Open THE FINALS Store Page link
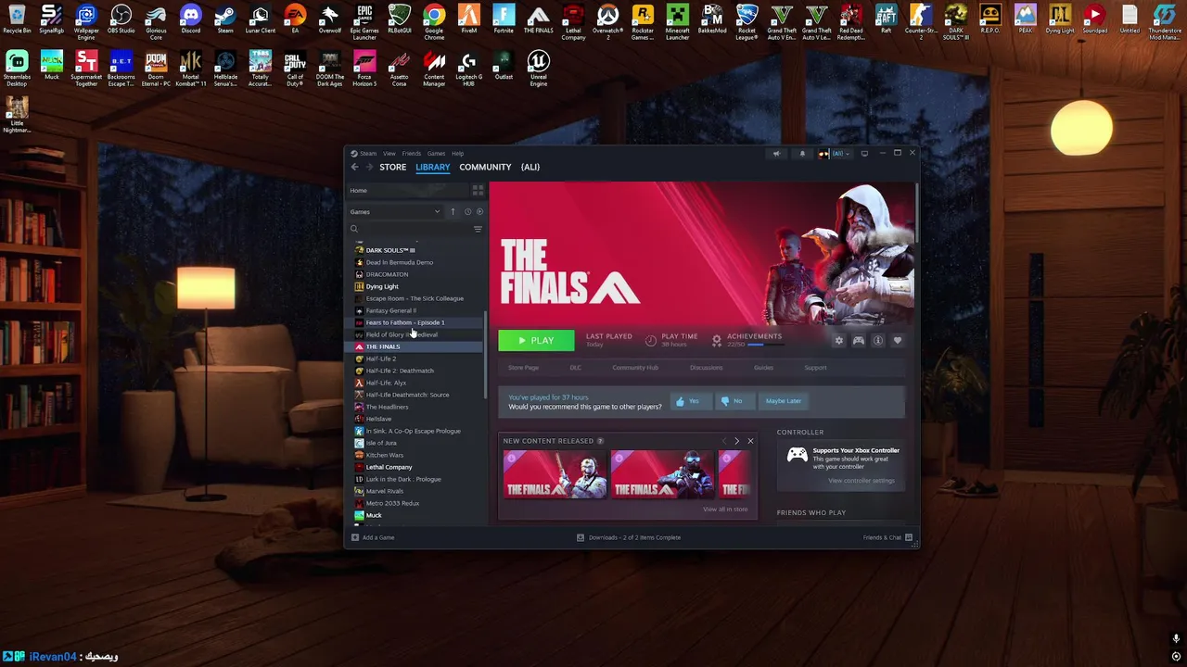 tap(523, 368)
